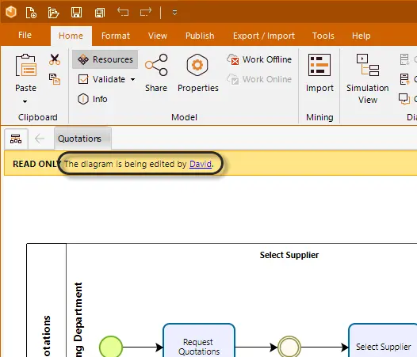Click the Share icon
Image resolution: width=417 pixels, height=357 pixels.
click(156, 73)
